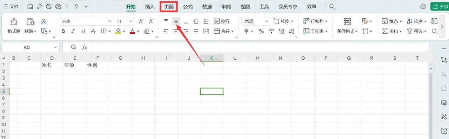Toggle Wrap Text (换行)
449x139 pixels.
(x=222, y=21)
